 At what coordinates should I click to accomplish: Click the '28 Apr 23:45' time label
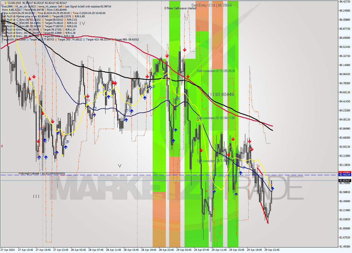click(166, 250)
